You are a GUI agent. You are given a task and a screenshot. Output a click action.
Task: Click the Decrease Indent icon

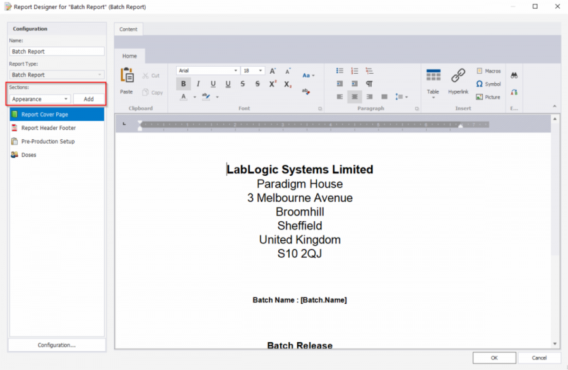tap(340, 84)
